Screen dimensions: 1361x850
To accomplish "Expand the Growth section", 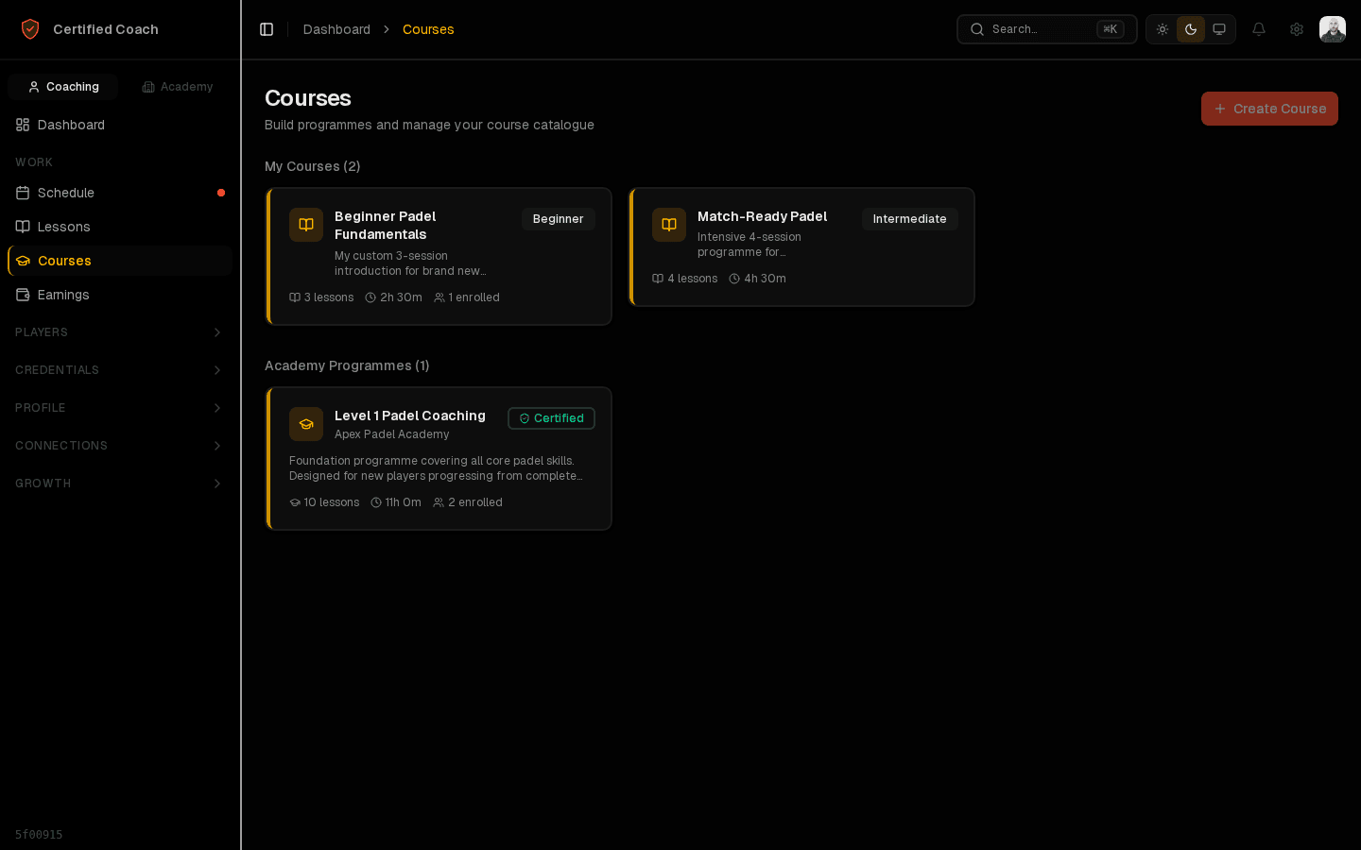I will tap(119, 484).
